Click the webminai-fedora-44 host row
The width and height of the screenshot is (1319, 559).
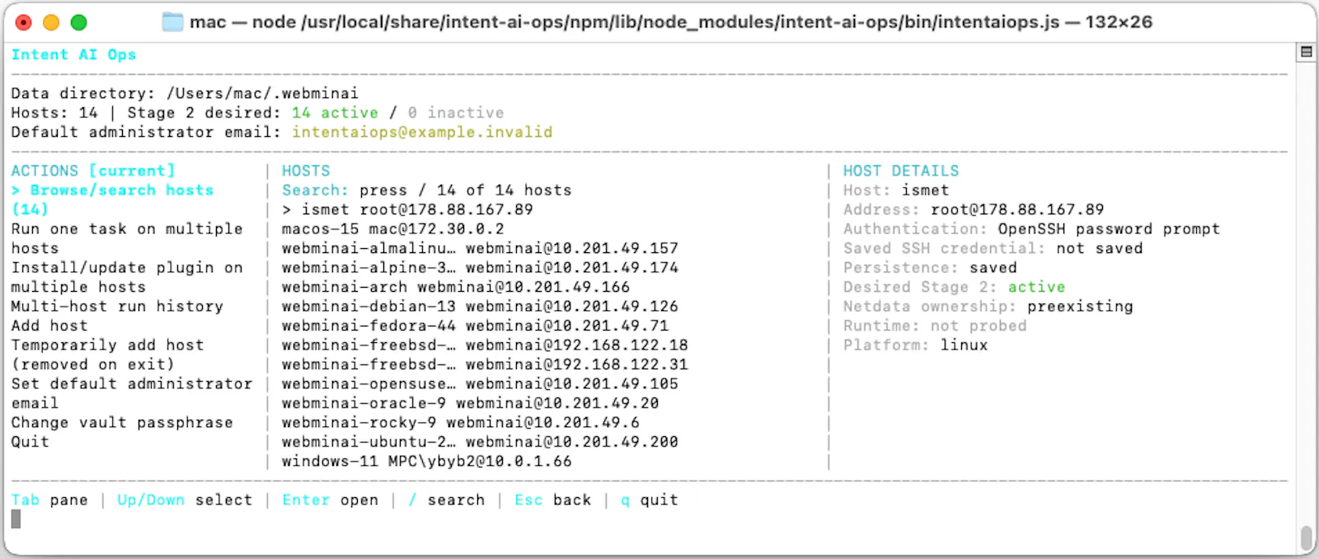[475, 326]
